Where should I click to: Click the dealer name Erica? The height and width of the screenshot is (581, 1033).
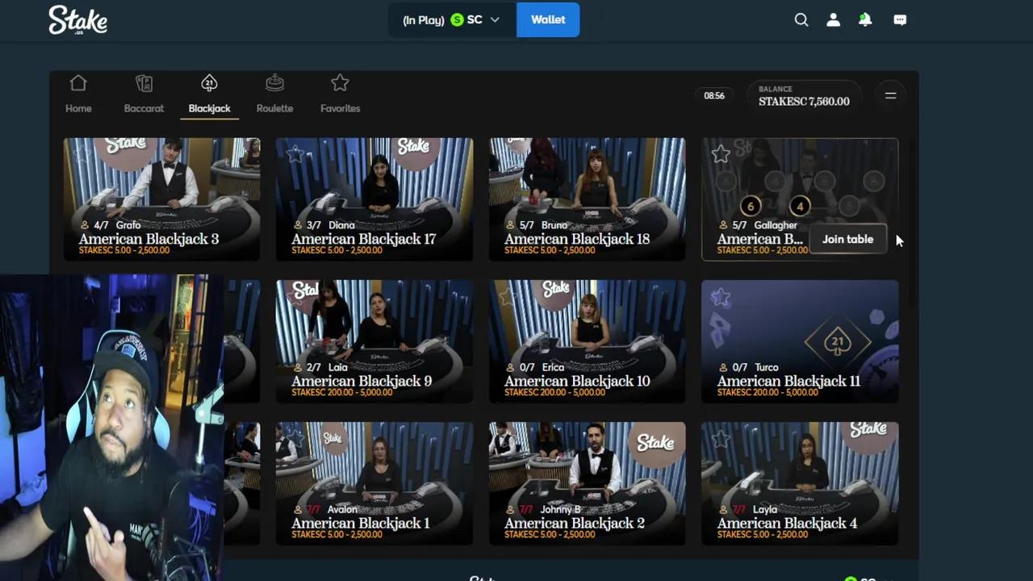click(553, 367)
